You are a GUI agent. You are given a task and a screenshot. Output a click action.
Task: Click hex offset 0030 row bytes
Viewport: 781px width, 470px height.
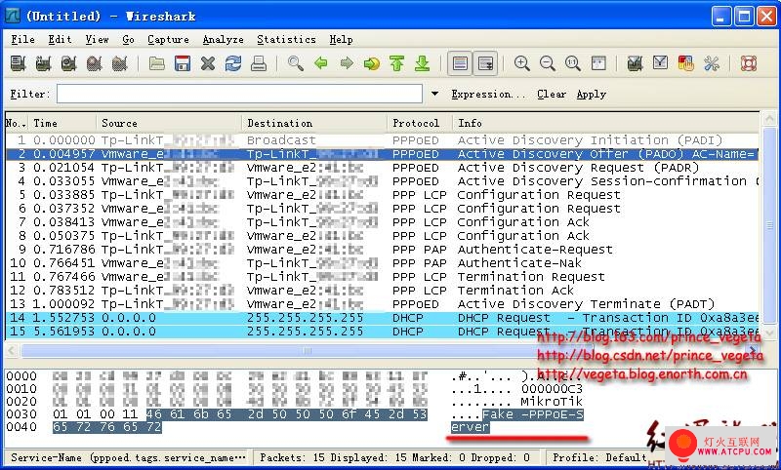[x=239, y=414]
